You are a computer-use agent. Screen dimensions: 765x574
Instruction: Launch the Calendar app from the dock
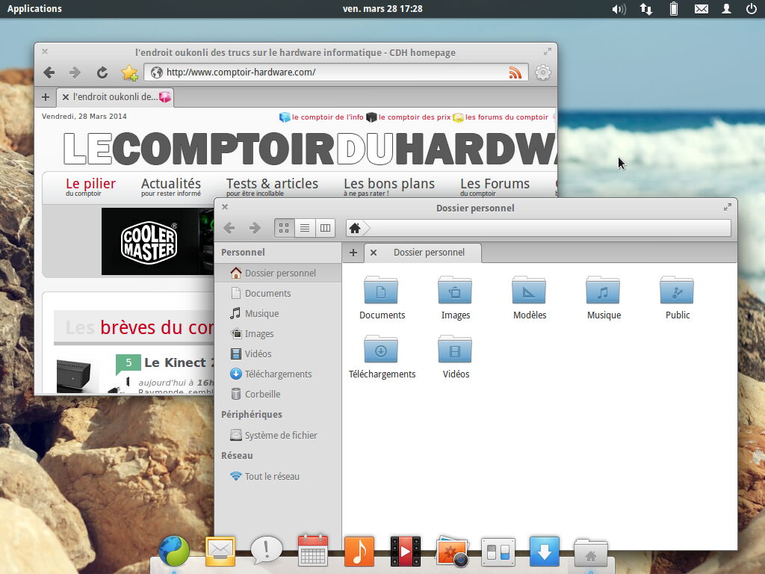[313, 551]
